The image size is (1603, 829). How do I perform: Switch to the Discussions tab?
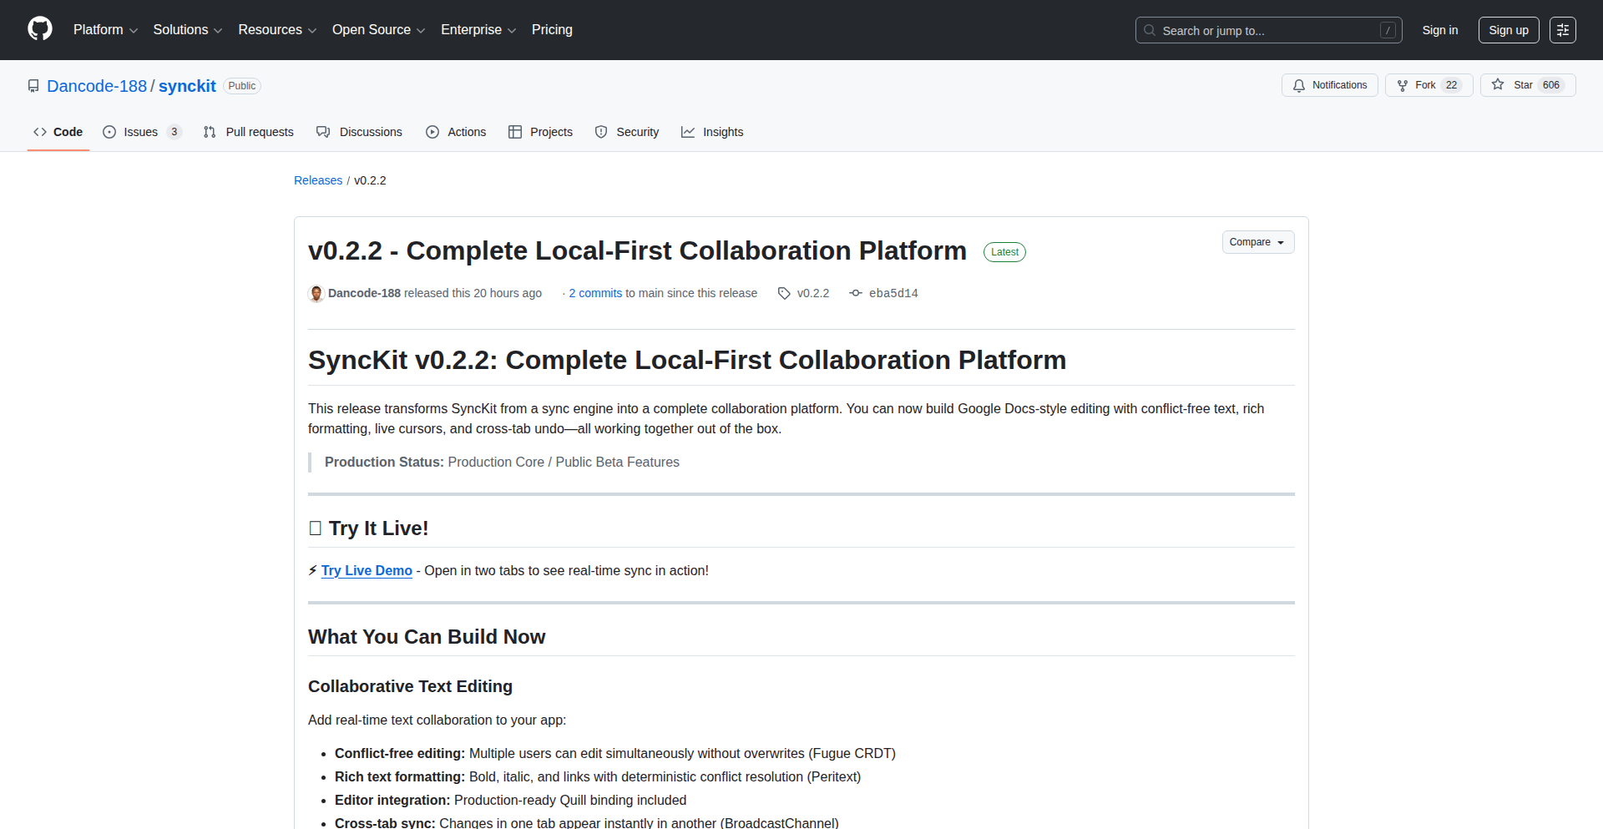[371, 132]
